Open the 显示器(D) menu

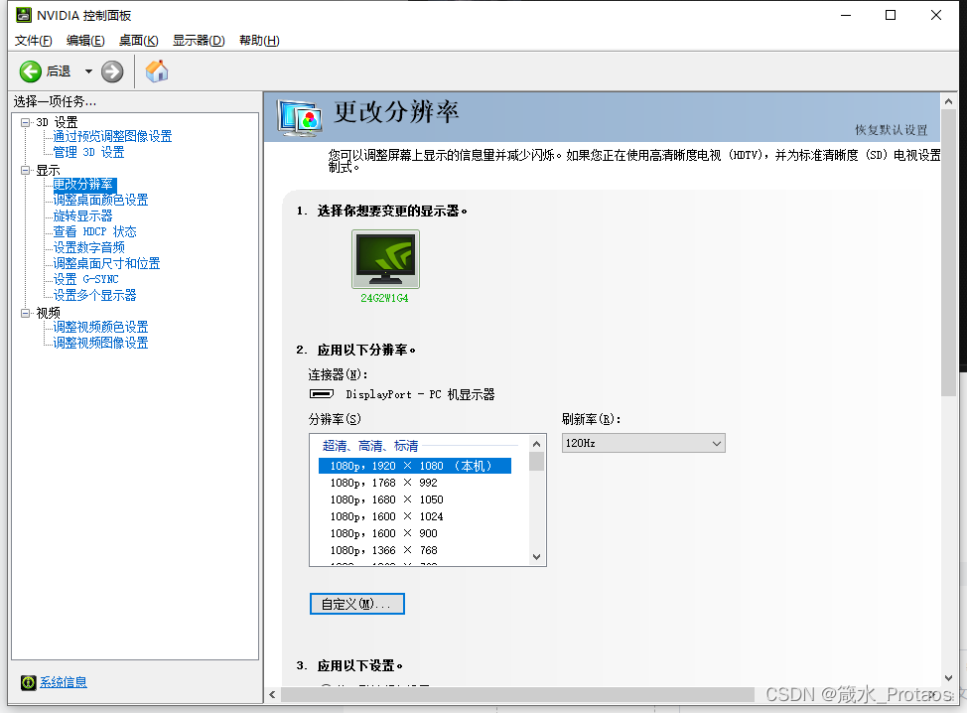coord(199,41)
